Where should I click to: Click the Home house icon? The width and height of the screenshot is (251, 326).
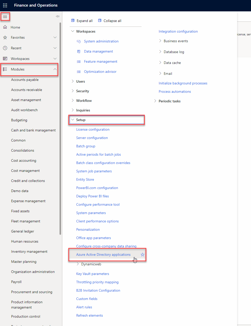[x=5, y=27]
